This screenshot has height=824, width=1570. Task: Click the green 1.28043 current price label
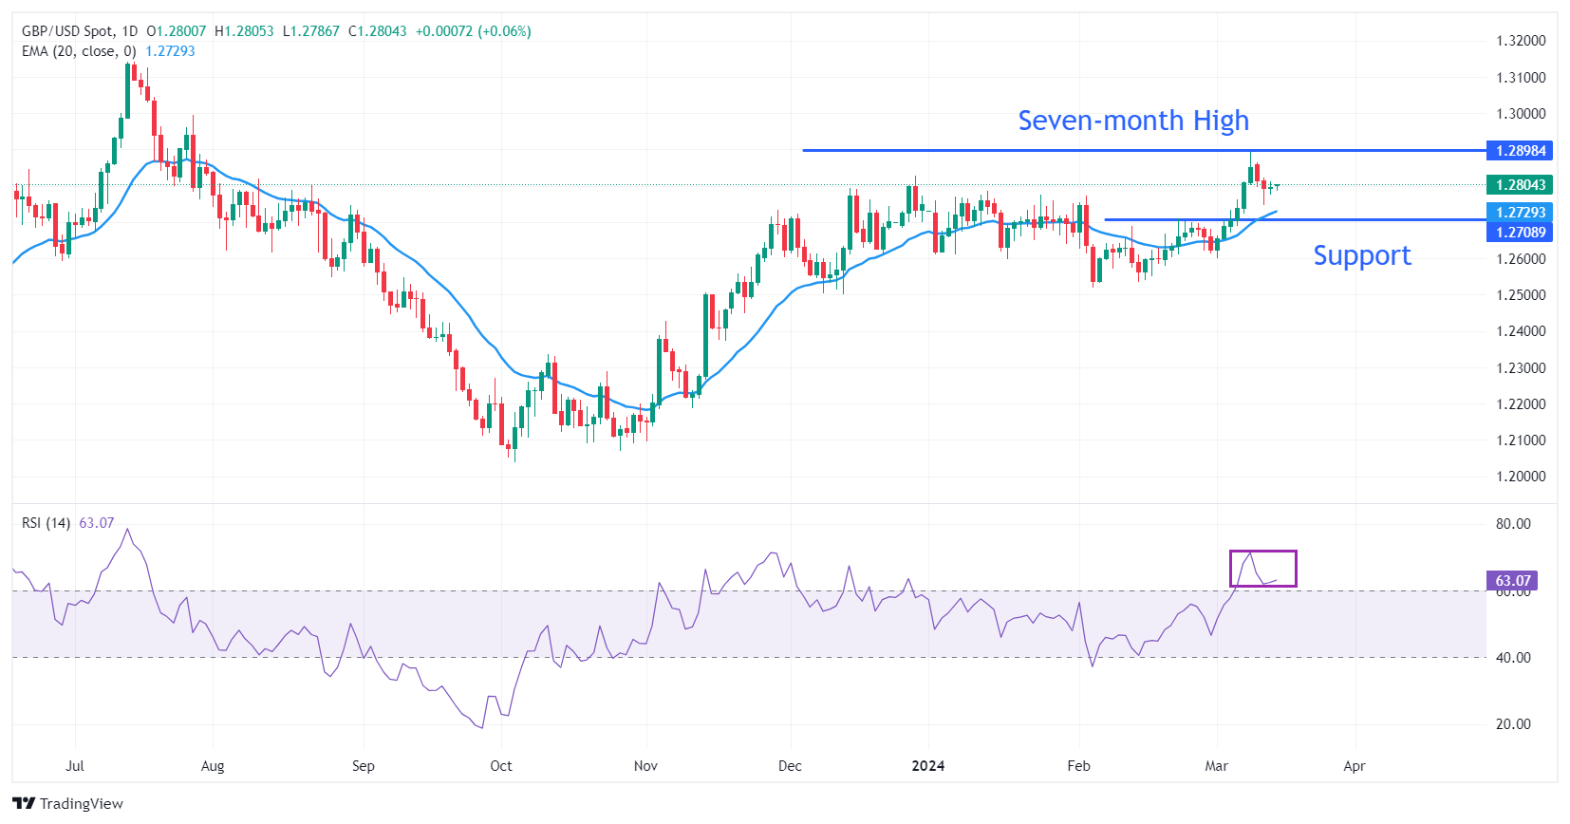tap(1520, 185)
